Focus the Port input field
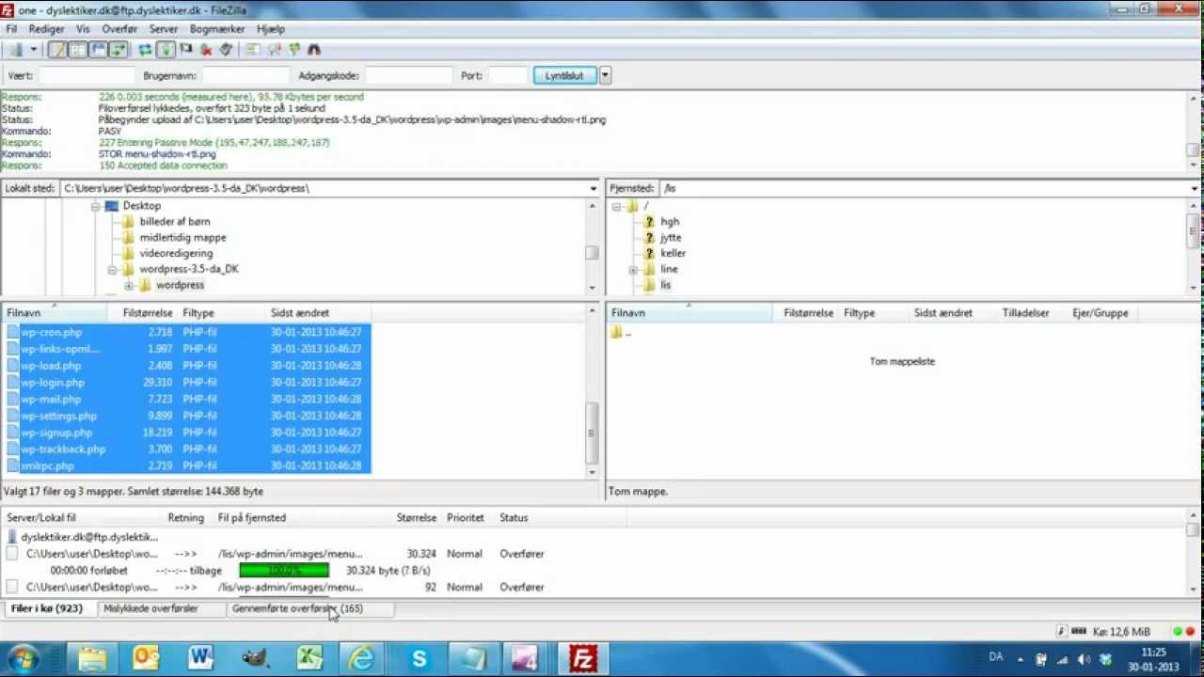The height and width of the screenshot is (677, 1204). pos(508,75)
